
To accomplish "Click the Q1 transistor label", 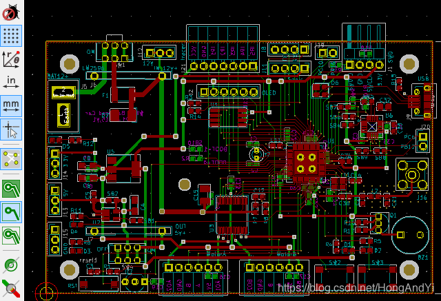I will click(x=393, y=216).
